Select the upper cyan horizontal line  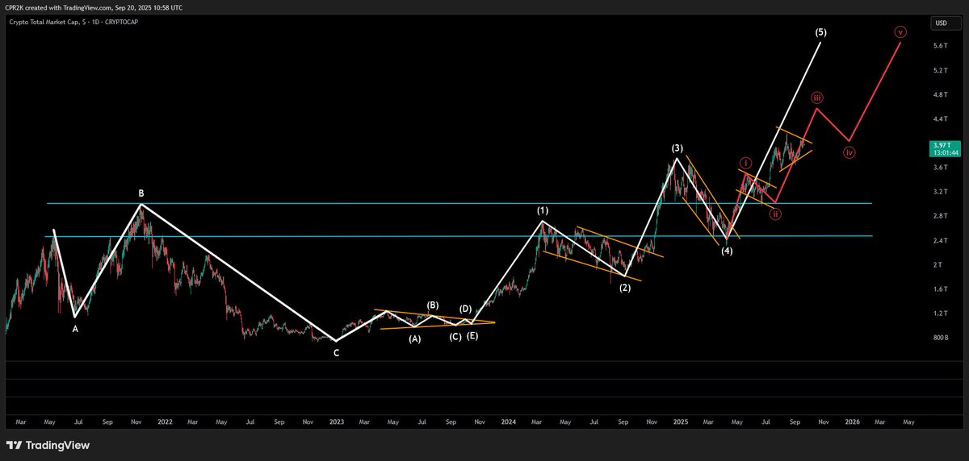(459, 203)
